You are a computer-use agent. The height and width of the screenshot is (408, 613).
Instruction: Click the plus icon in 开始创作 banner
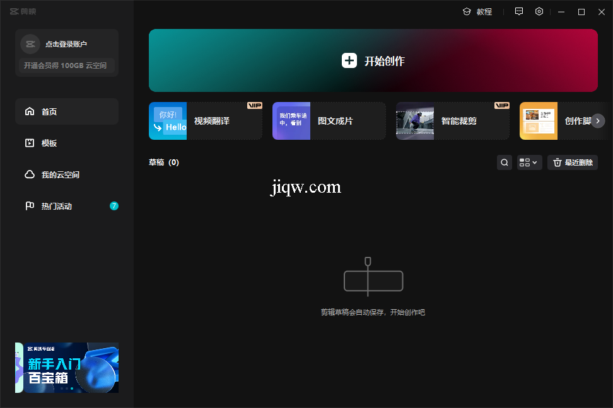pos(349,60)
